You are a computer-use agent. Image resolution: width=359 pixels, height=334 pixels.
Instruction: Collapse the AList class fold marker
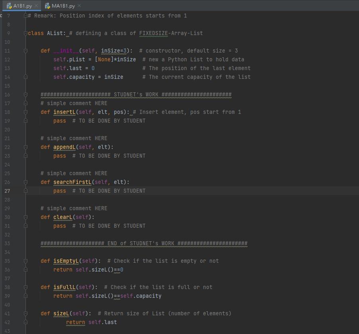point(25,33)
